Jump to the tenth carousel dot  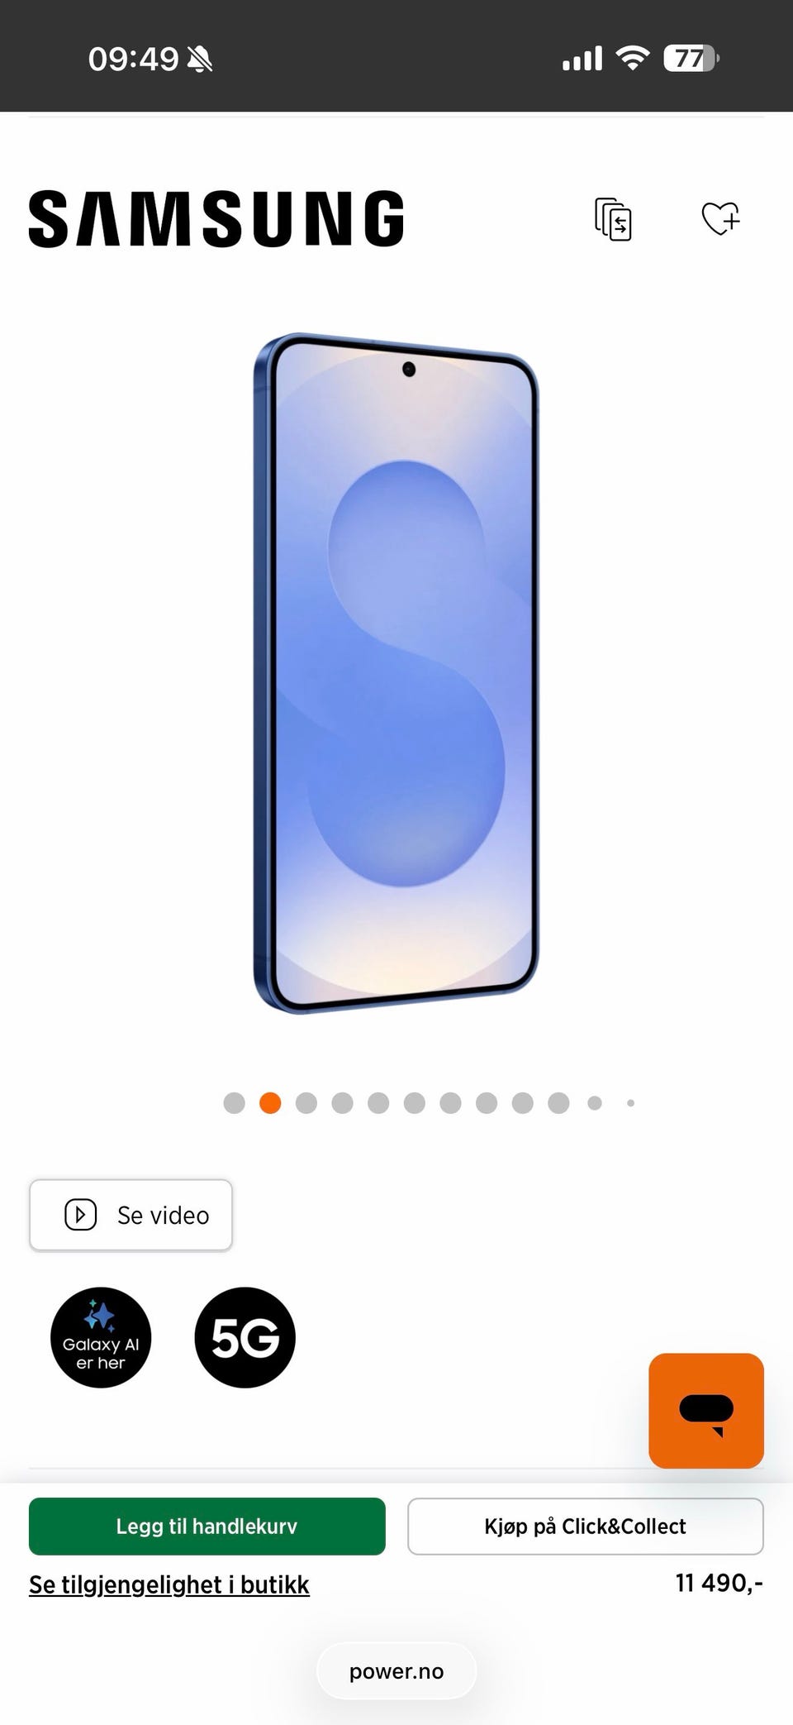point(558,1103)
